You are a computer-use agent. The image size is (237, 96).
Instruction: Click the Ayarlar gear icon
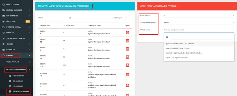(3, 55)
